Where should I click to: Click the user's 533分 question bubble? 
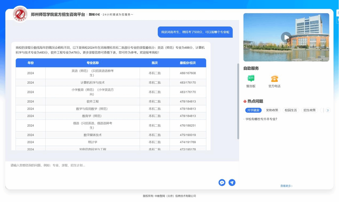pos(195,32)
